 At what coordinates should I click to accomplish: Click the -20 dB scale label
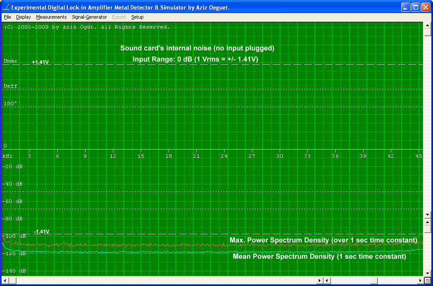pyautogui.click(x=13, y=166)
